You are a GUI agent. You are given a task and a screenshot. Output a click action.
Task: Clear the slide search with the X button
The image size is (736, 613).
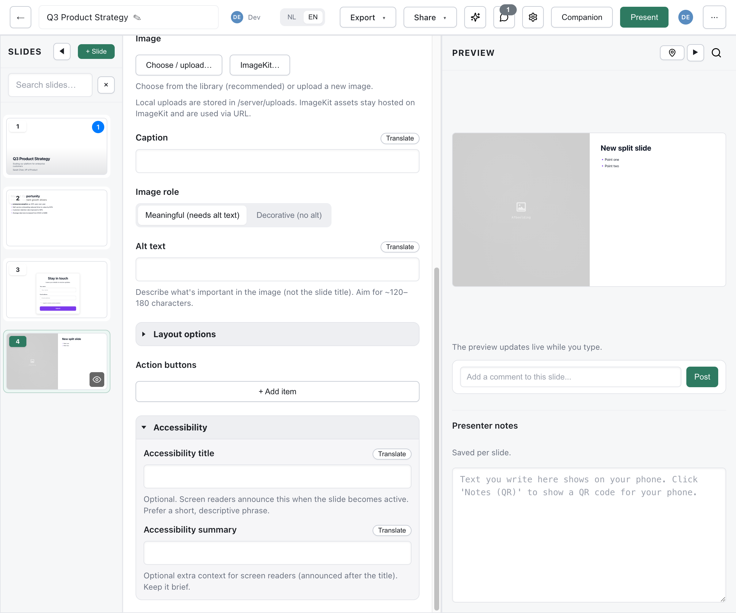106,85
